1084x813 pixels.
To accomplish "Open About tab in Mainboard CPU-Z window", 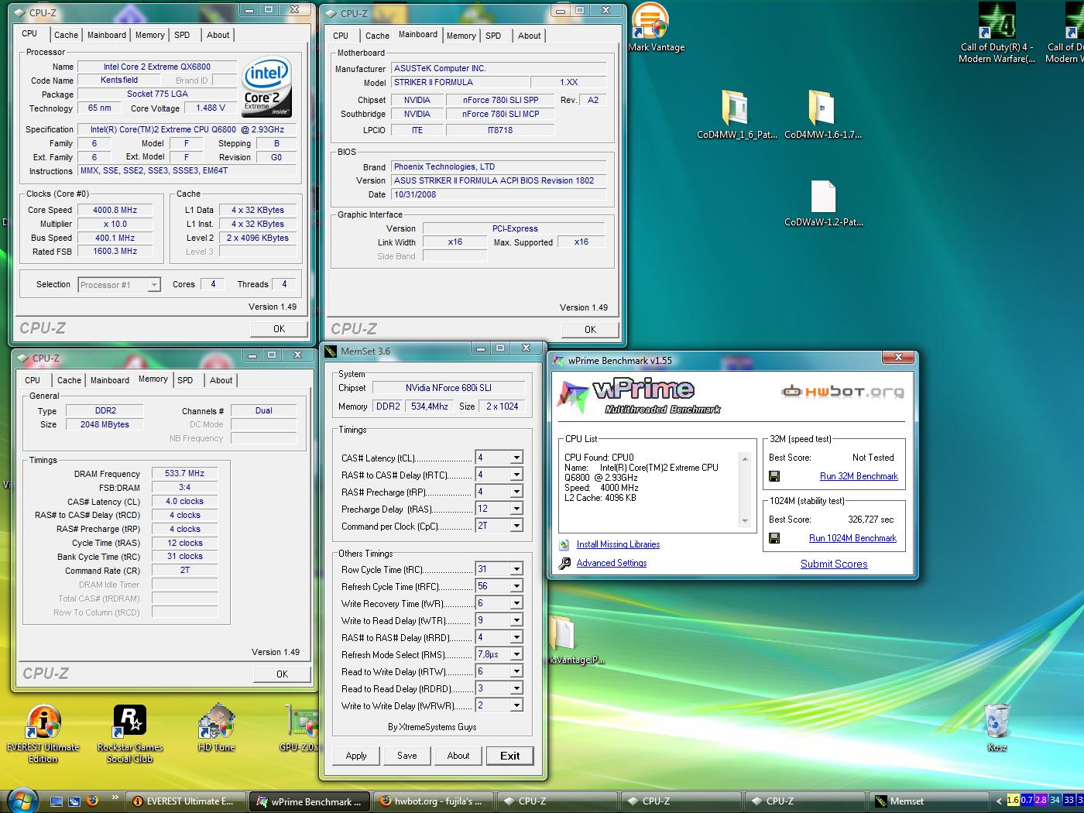I will click(x=530, y=36).
